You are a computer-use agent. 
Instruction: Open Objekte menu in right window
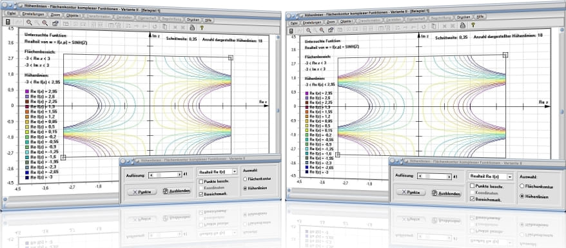[347, 21]
